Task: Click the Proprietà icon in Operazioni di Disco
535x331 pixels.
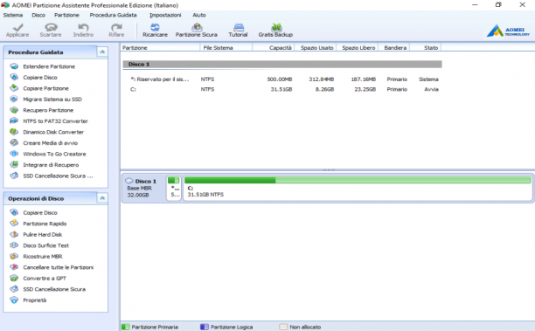Action: [x=14, y=300]
